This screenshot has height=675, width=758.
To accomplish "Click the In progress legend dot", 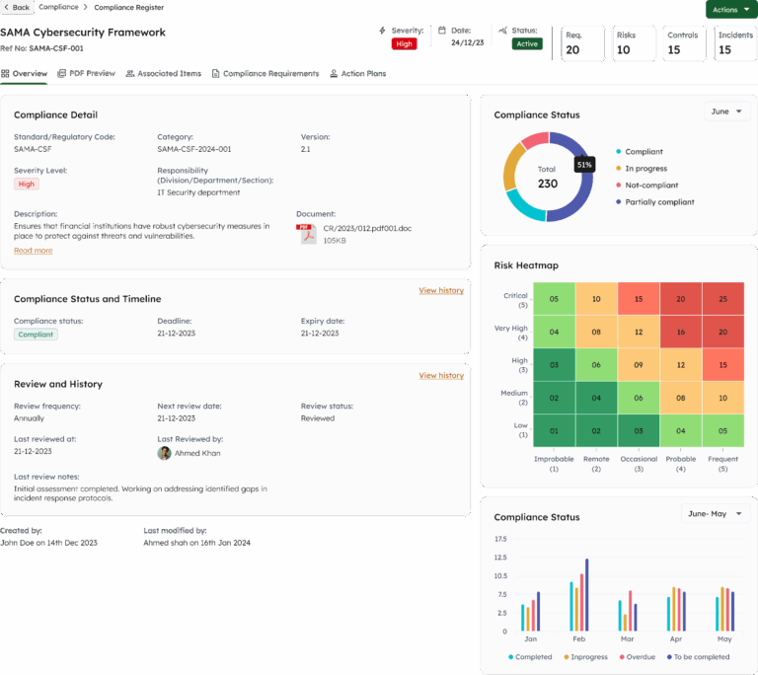I will coord(618,169).
